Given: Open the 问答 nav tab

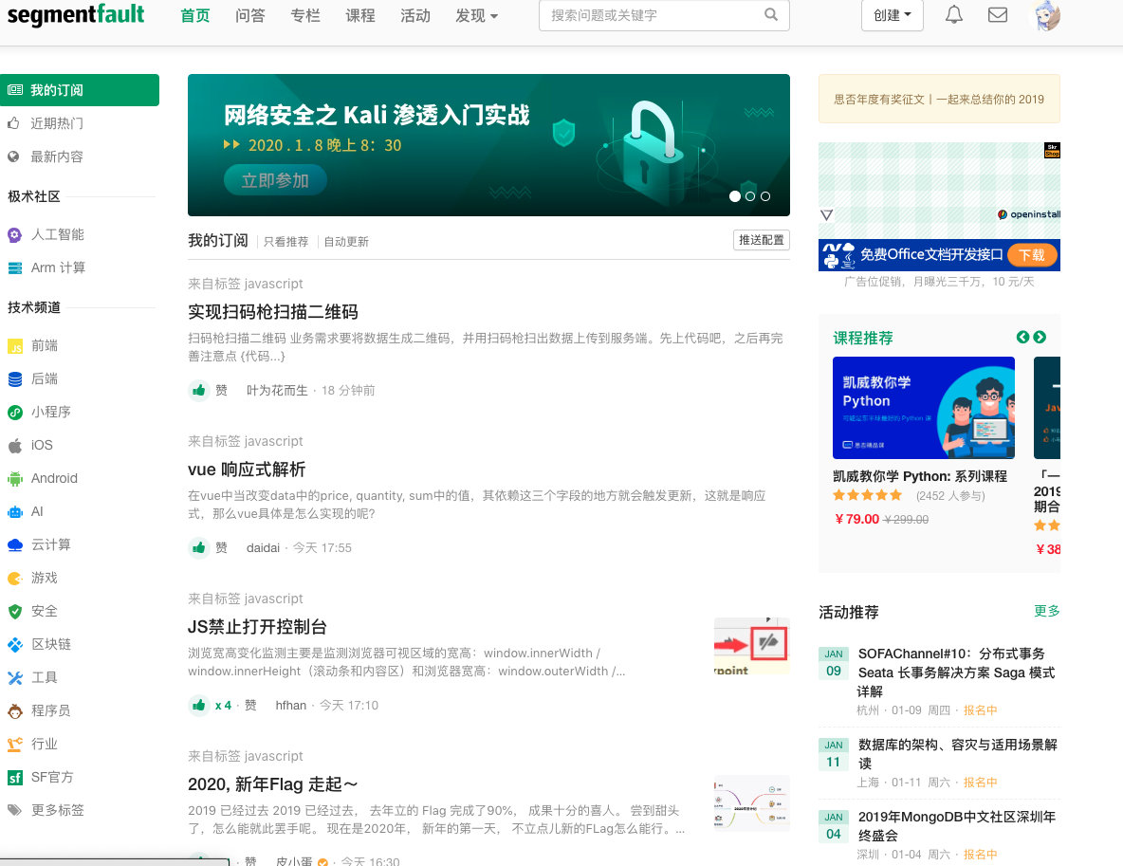Looking at the screenshot, I should (250, 15).
